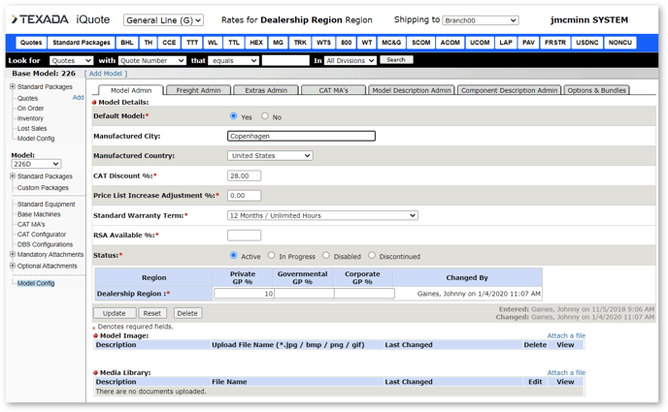Viewport: 668px width, 412px height.
Task: Select the 226D model dropdown
Action: click(36, 164)
